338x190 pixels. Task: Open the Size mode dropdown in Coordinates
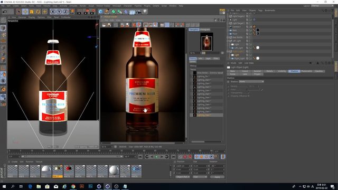coord(200,177)
